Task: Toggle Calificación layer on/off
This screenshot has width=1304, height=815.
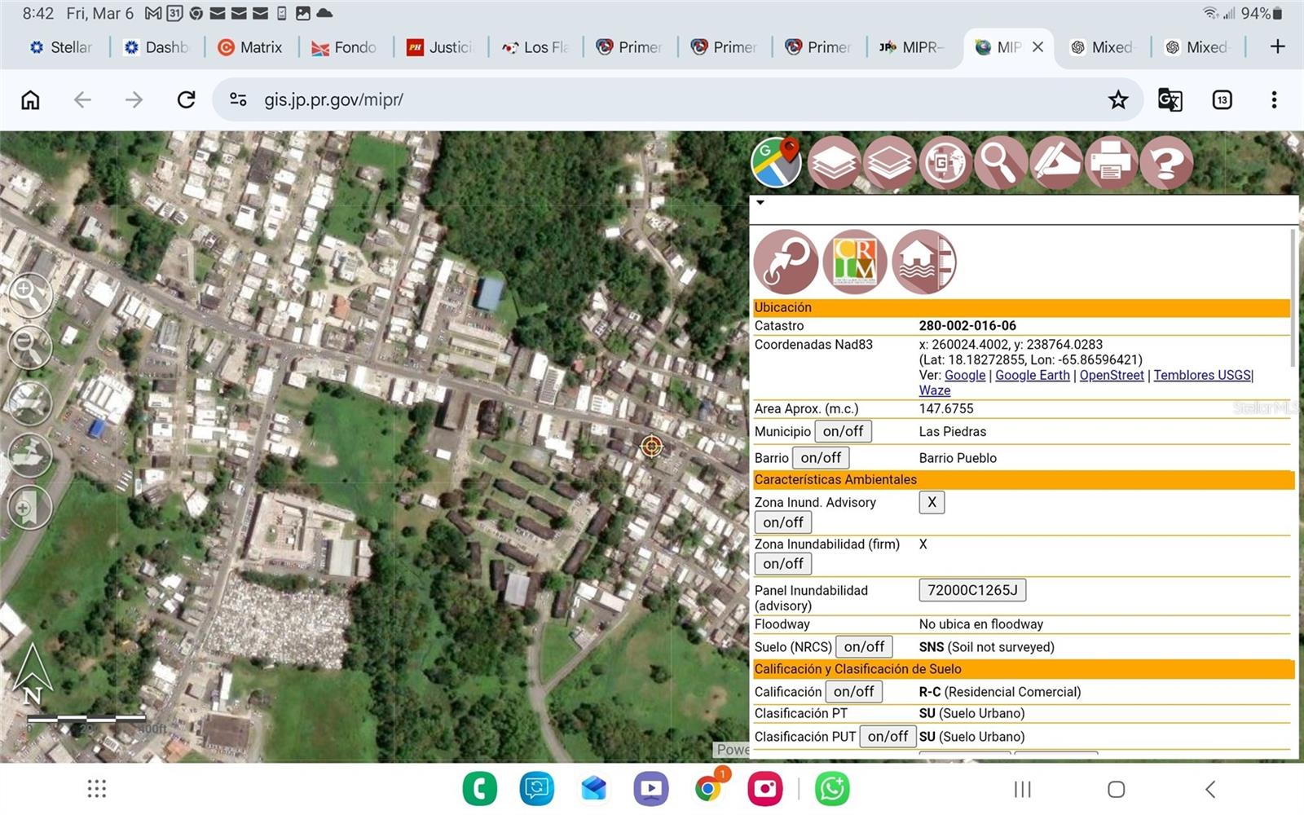Action: point(853,692)
